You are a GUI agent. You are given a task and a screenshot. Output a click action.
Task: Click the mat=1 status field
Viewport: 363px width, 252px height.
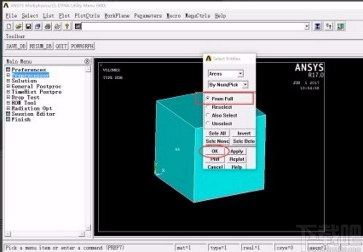tap(190, 248)
